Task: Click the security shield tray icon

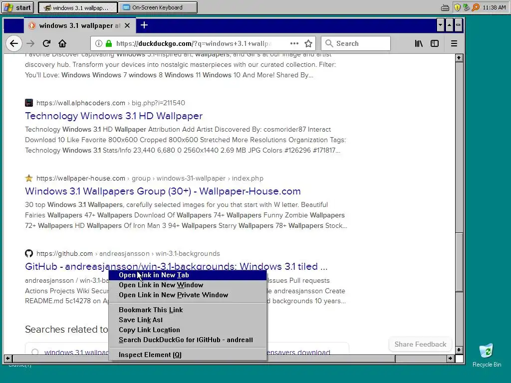Action: 457,7
